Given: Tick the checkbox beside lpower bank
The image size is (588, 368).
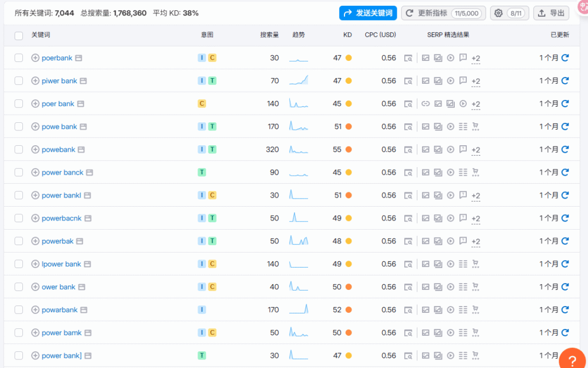Looking at the screenshot, I should 19,264.
